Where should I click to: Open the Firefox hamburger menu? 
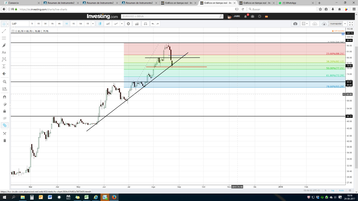coord(354,9)
